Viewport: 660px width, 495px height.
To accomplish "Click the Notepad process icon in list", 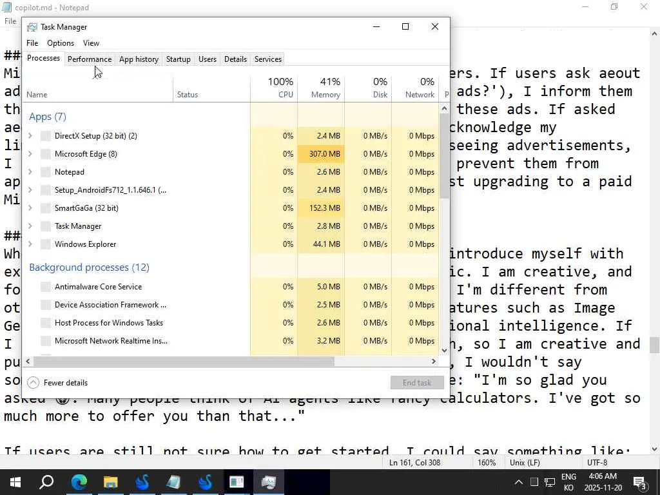I will coord(46,172).
